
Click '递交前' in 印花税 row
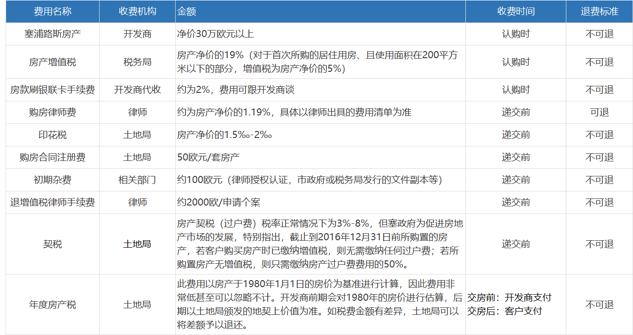click(516, 135)
